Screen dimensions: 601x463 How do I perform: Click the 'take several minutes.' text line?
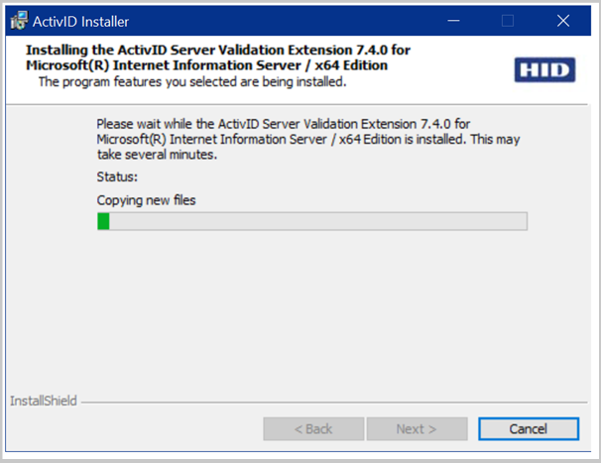pyautogui.click(x=157, y=155)
